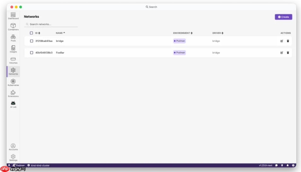301x172 pixels.
Task: Edit the FooBar network
Action: click(x=282, y=53)
